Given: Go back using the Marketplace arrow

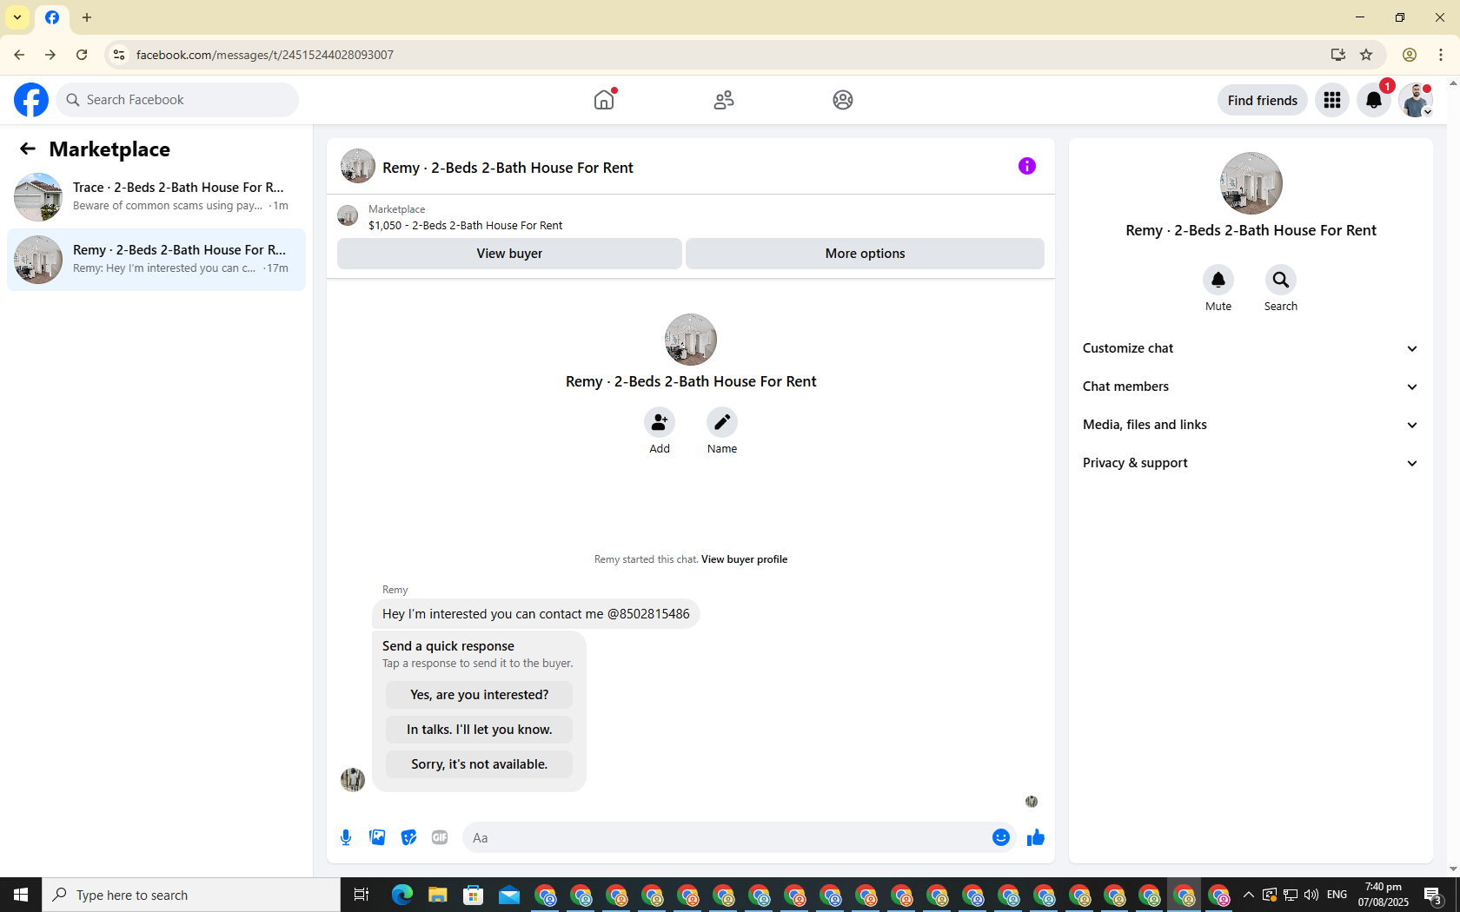Looking at the screenshot, I should [28, 149].
